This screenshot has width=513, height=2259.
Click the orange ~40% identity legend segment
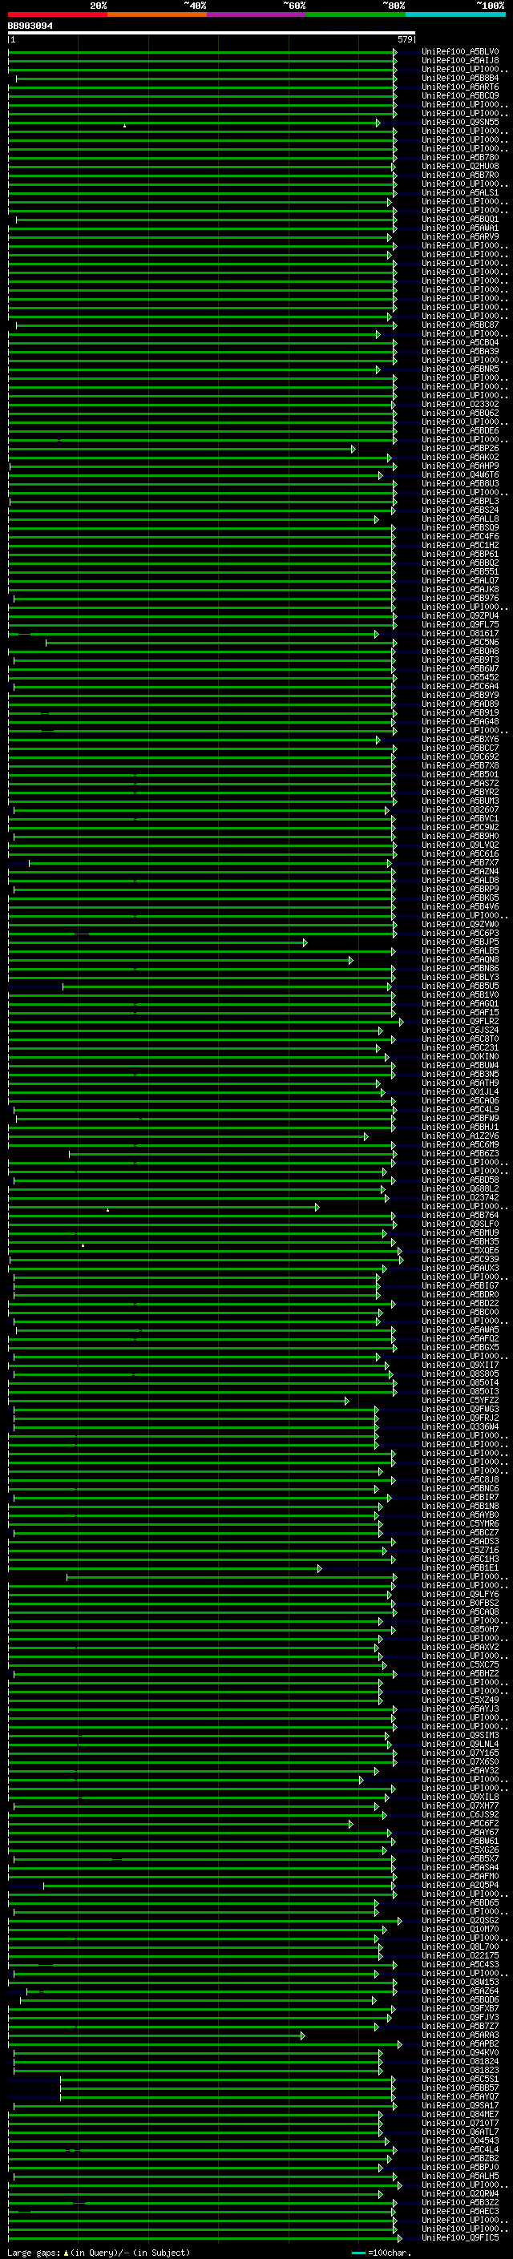157,14
